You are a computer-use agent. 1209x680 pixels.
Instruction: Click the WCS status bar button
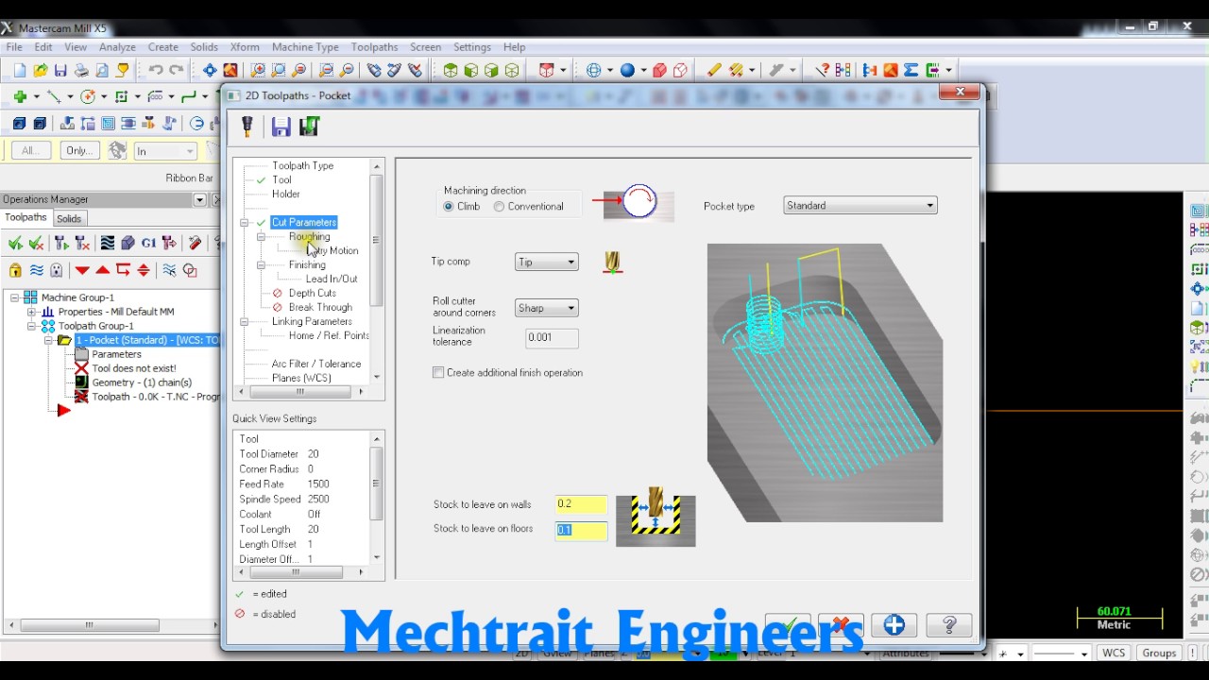(1114, 654)
